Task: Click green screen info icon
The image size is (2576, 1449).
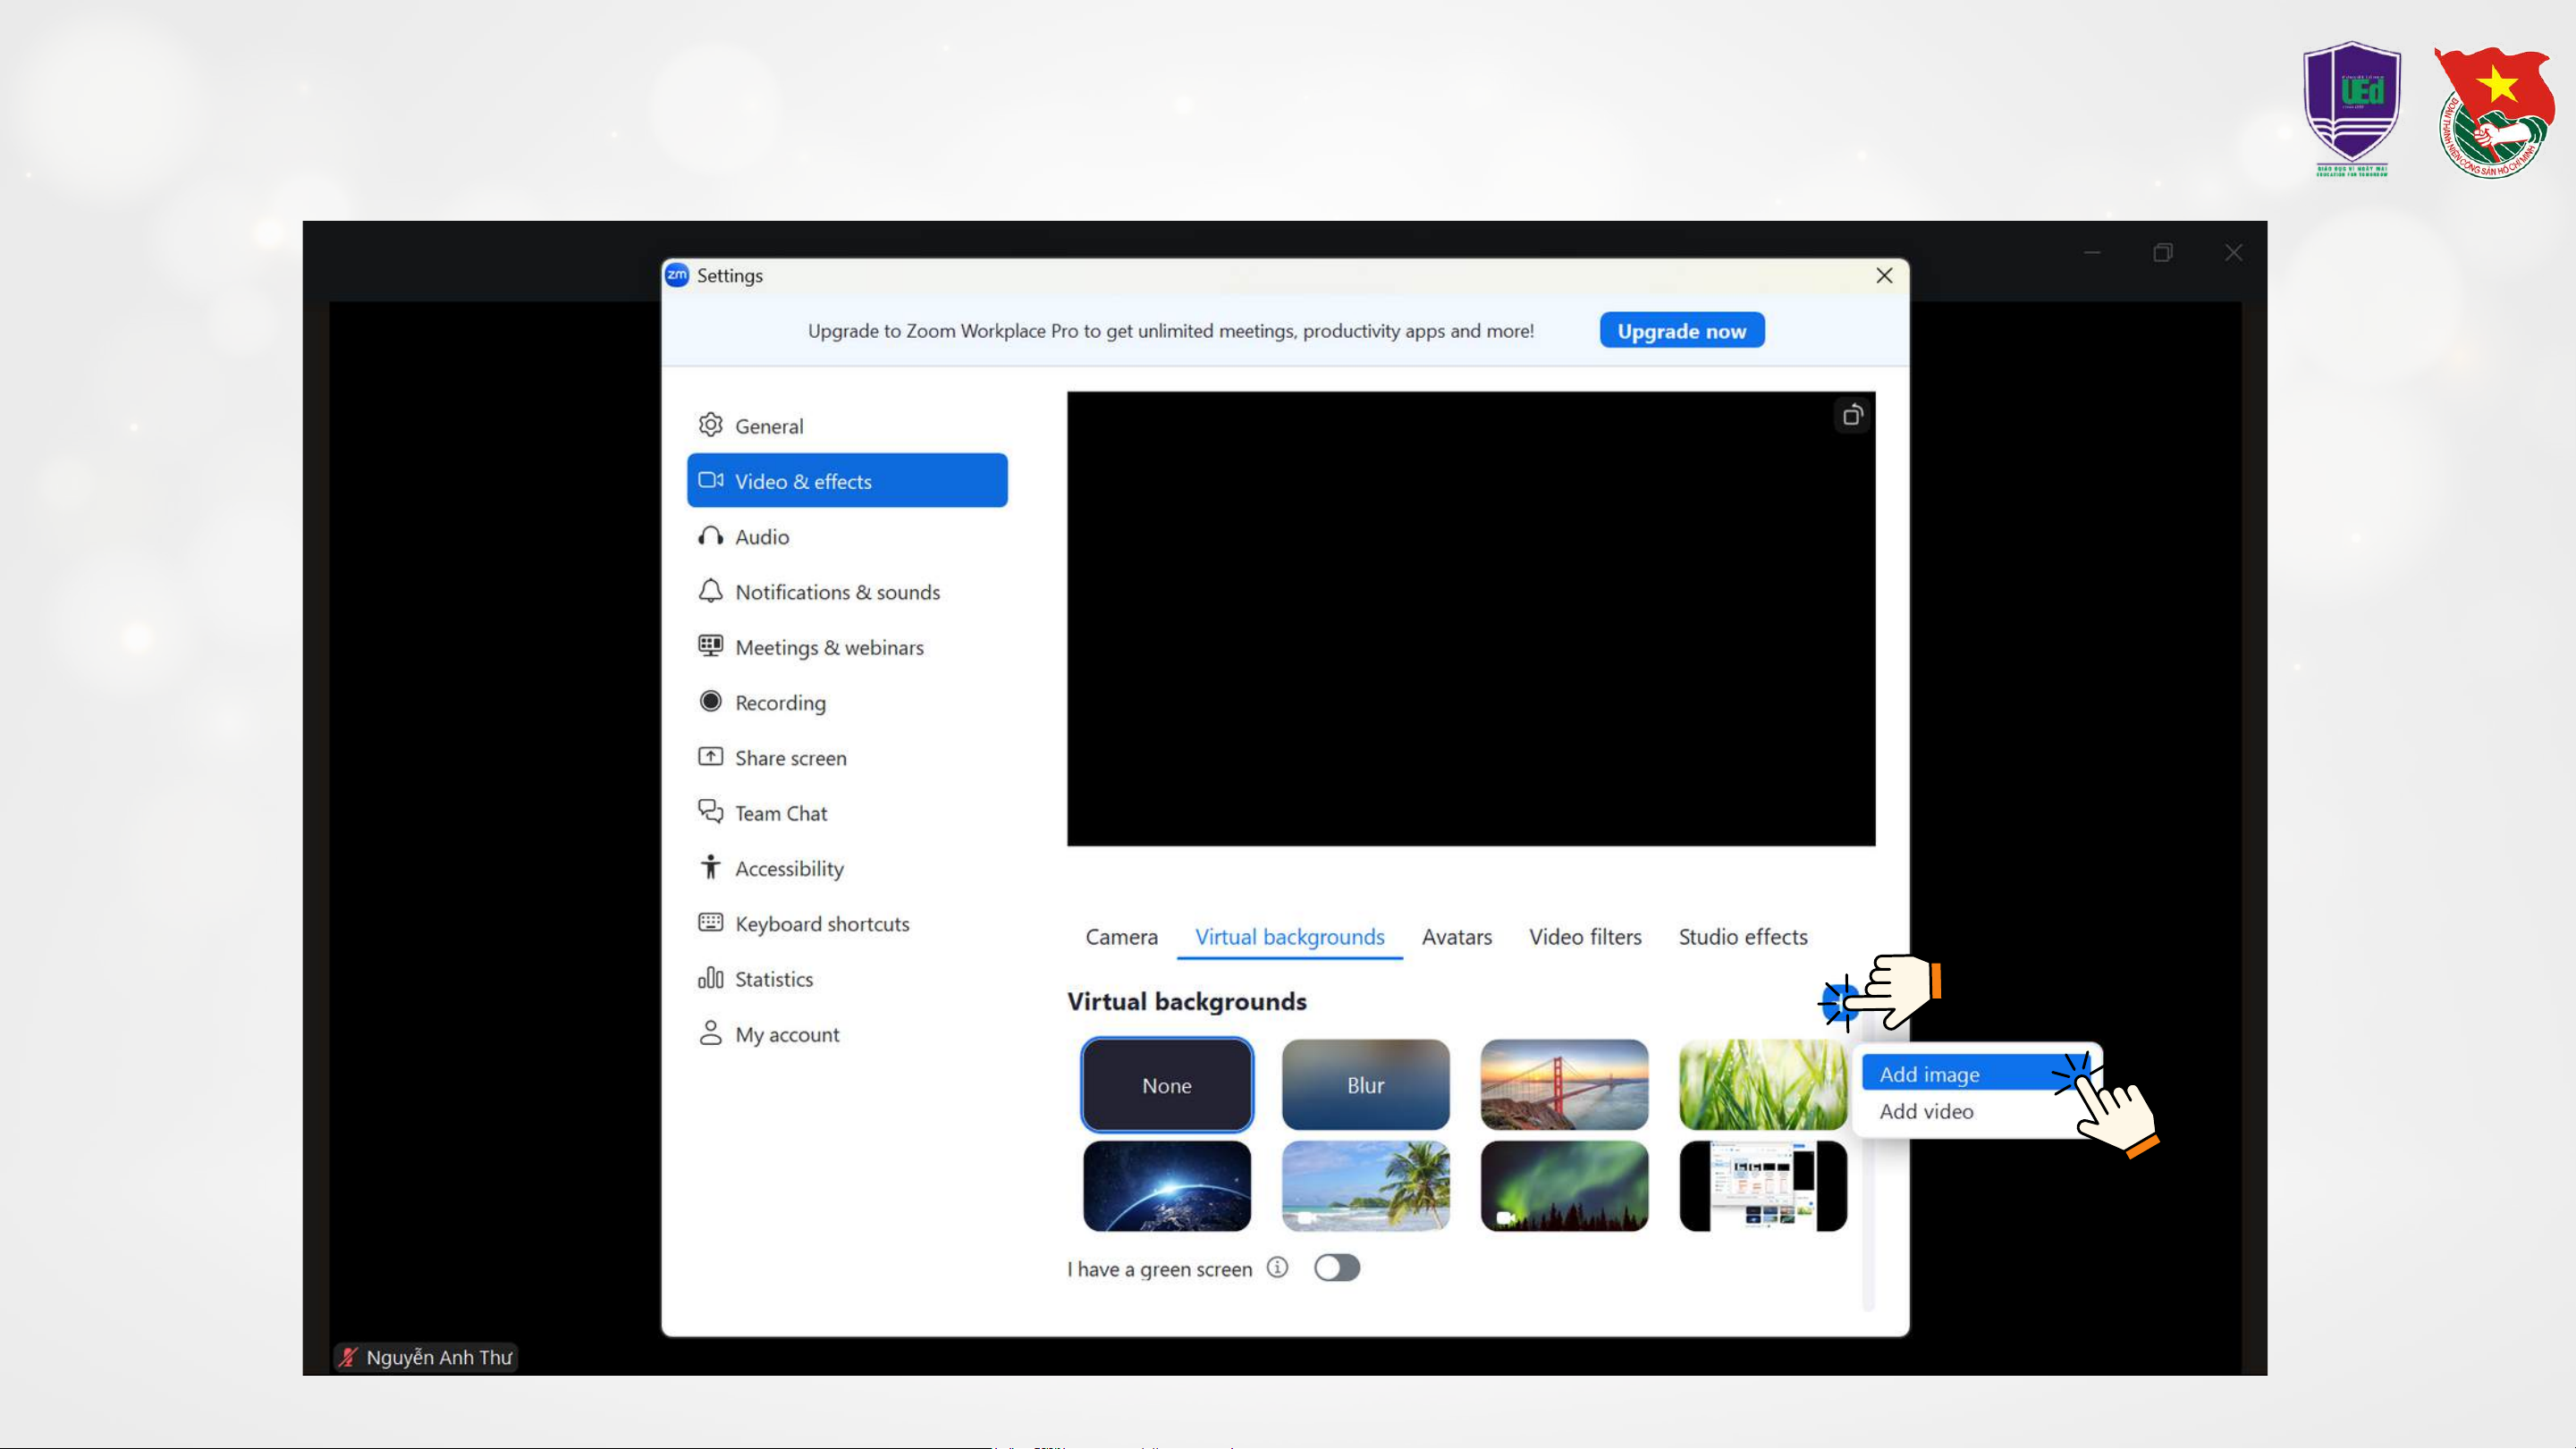Action: 1277,1267
